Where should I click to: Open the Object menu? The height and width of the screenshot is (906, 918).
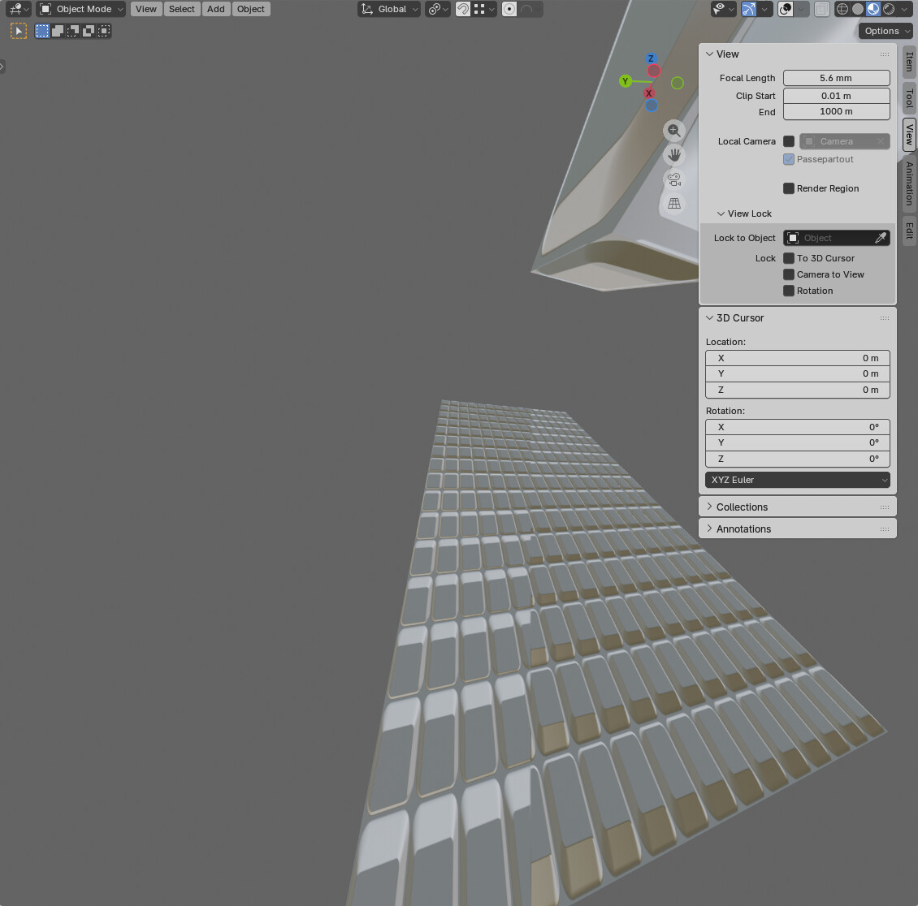pos(250,9)
